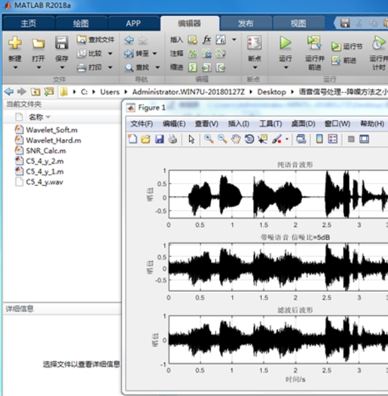This screenshot has width=388, height=396.
Task: Click the address bar back arrow
Action: 9,92
